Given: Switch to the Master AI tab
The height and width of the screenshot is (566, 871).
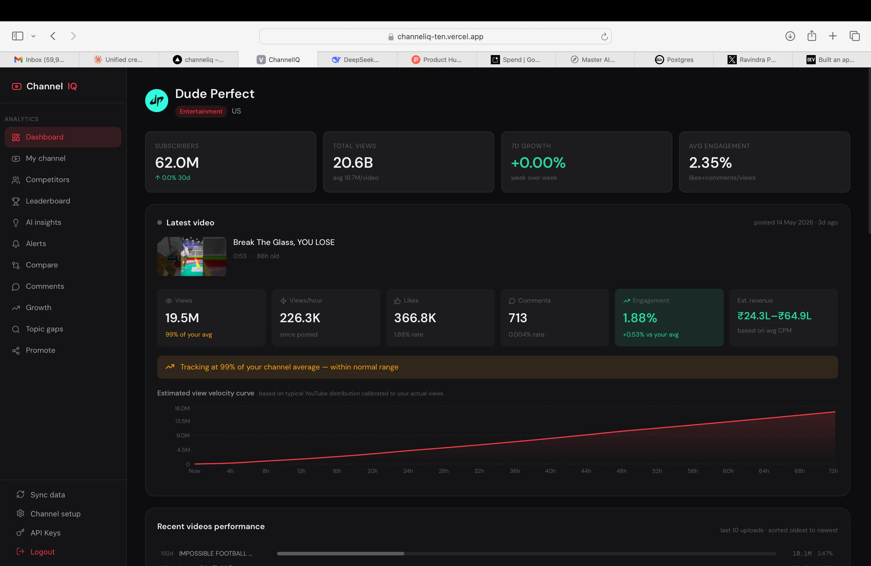Looking at the screenshot, I should pyautogui.click(x=595, y=59).
